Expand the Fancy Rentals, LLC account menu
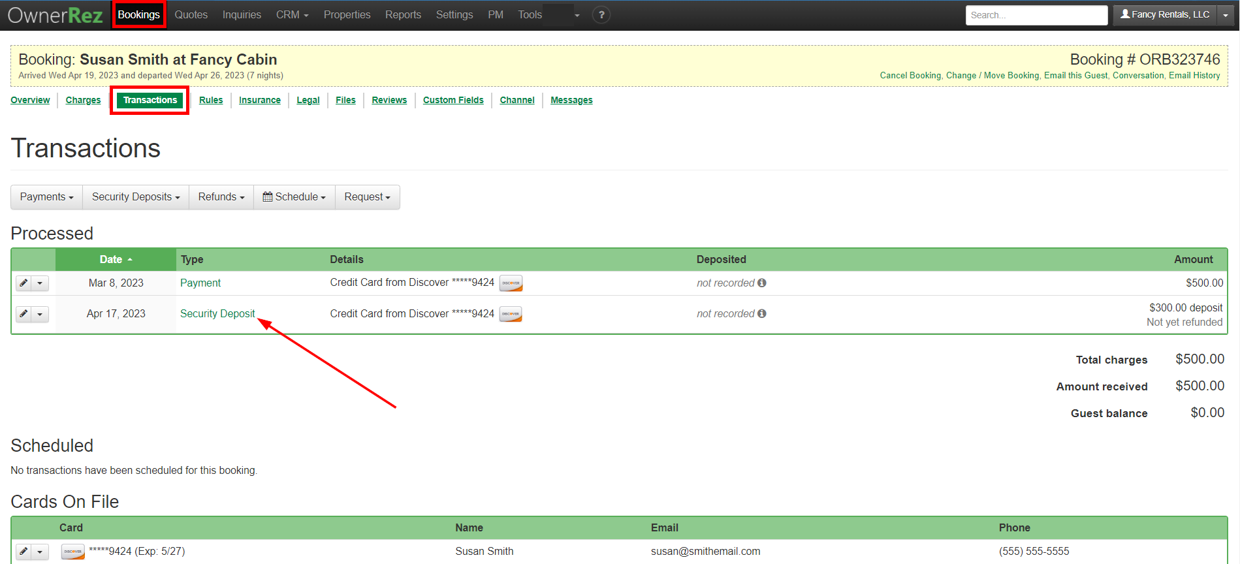The height and width of the screenshot is (564, 1240). click(1225, 15)
